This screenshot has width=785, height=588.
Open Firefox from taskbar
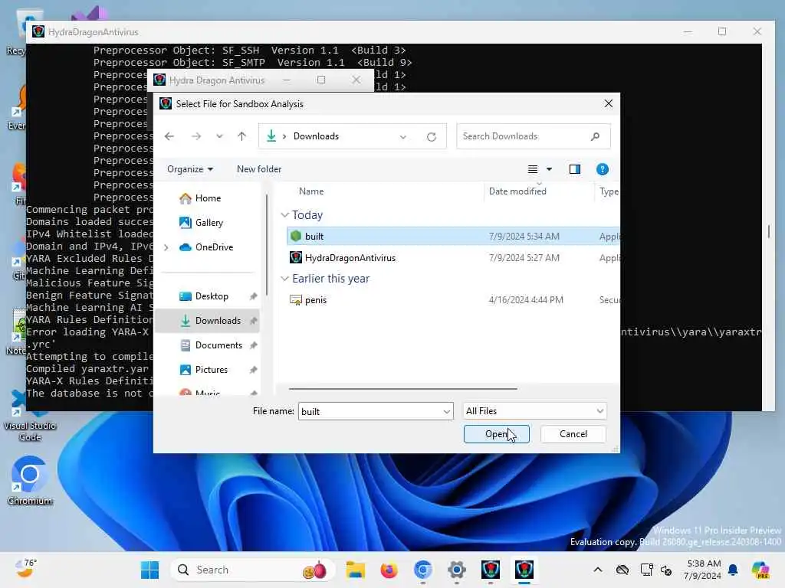coord(389,570)
